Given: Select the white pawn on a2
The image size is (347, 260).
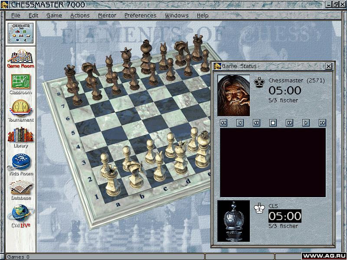Looking at the screenshot, I should 105,165.
